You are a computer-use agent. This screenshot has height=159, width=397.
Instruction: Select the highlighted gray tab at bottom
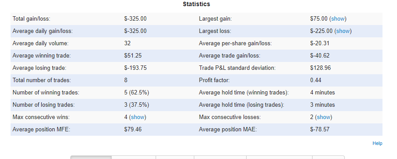(x=91, y=157)
